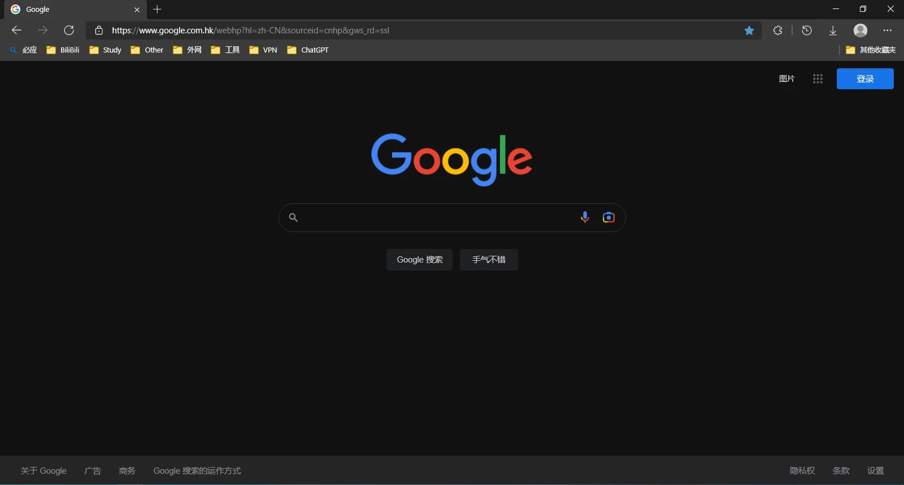
Task: Toggle the blue favorite star
Action: pos(749,30)
